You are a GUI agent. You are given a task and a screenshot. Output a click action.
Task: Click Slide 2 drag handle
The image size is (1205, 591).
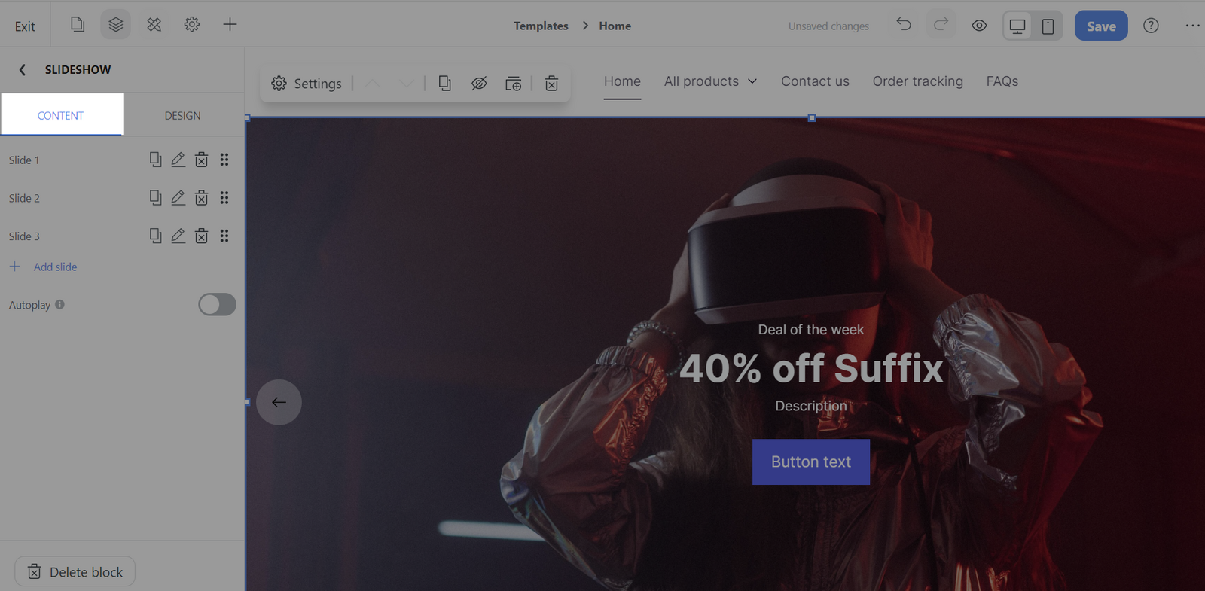point(224,197)
